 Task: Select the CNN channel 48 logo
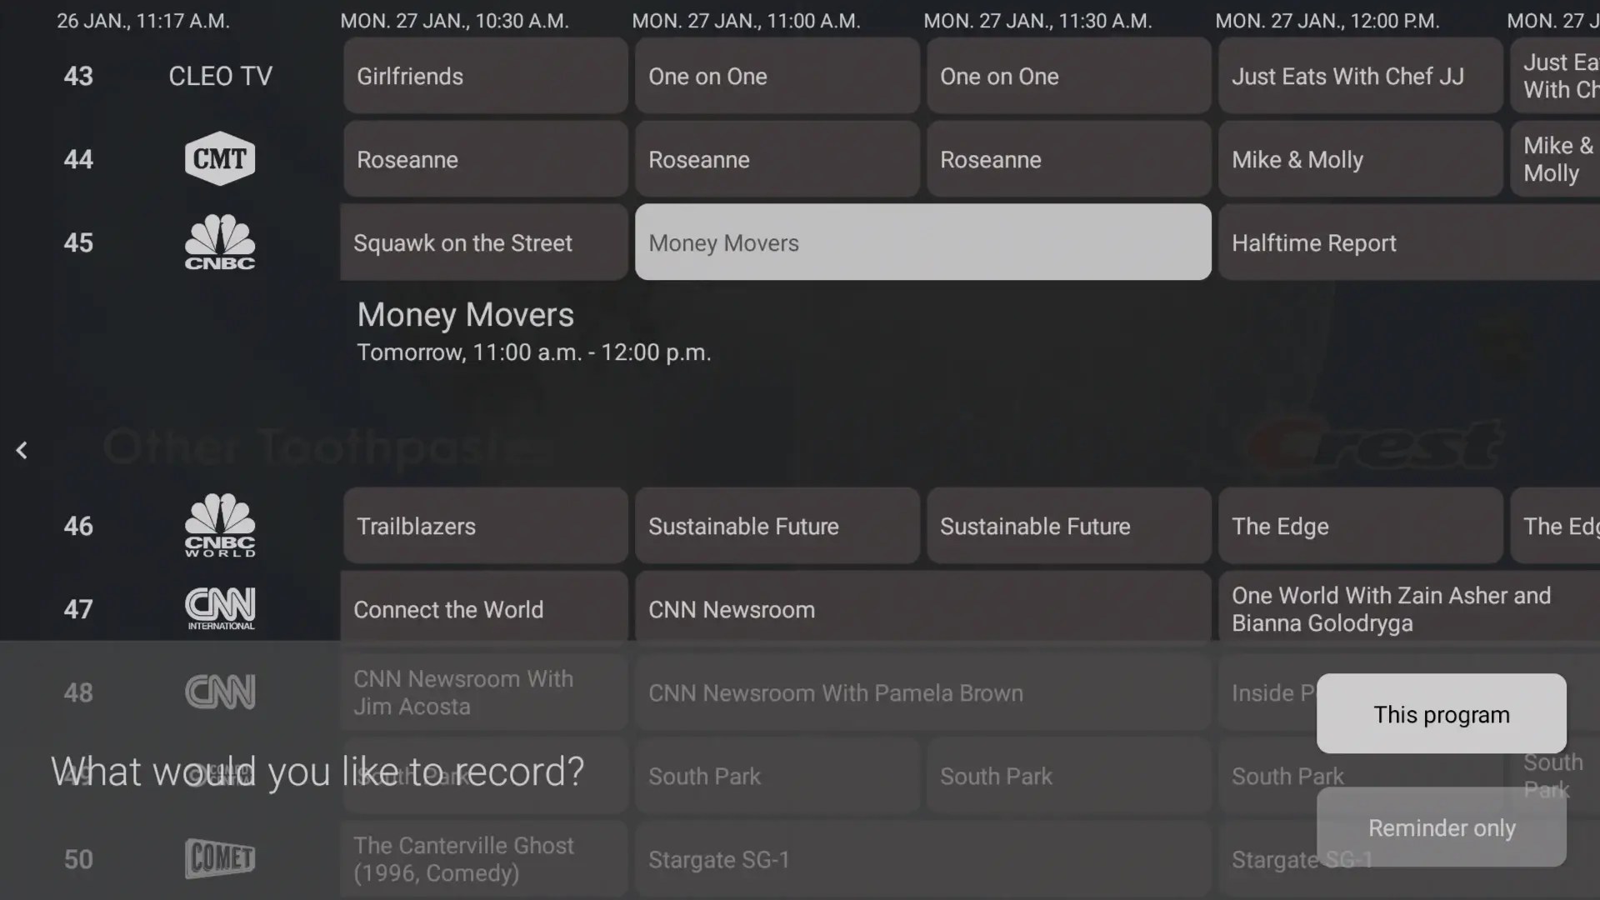220,692
